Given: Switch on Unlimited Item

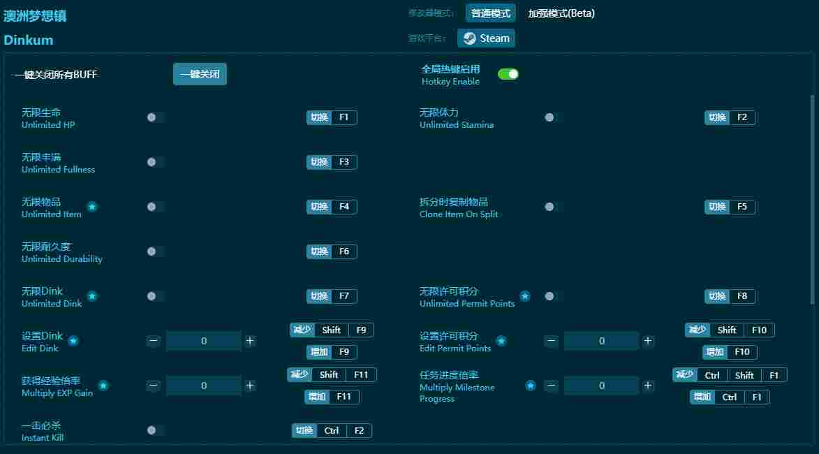Looking at the screenshot, I should click(154, 207).
